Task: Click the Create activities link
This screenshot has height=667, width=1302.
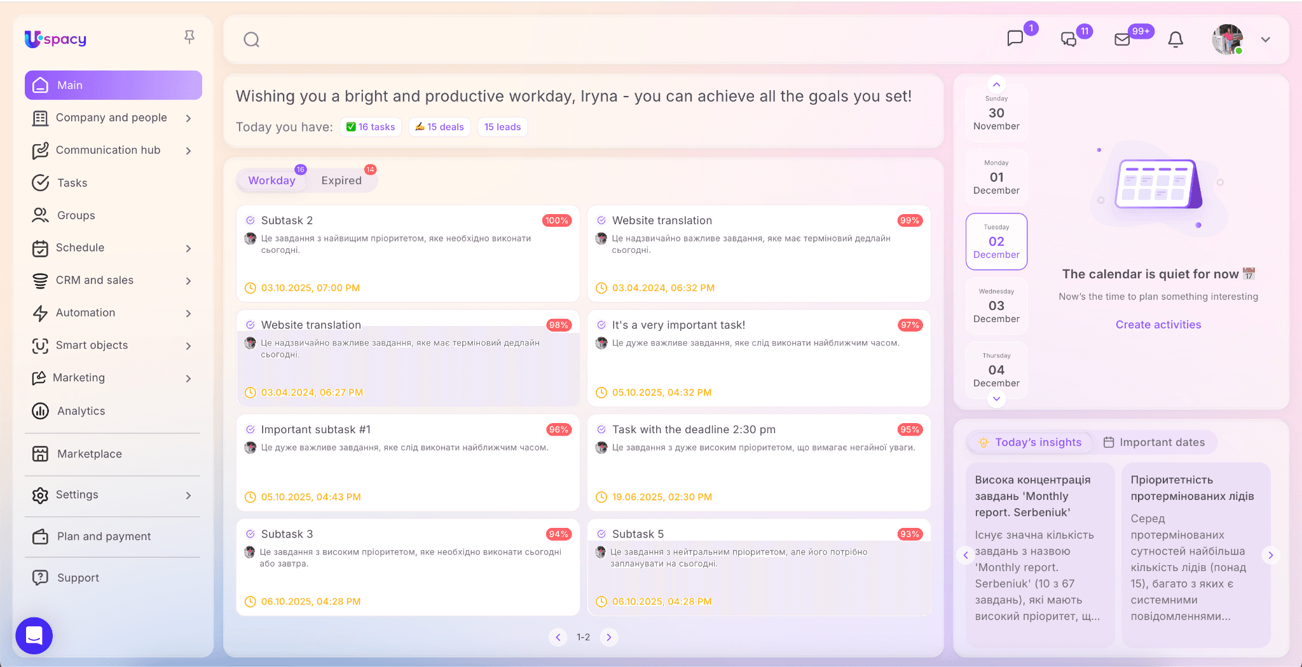Action: [x=1158, y=325]
